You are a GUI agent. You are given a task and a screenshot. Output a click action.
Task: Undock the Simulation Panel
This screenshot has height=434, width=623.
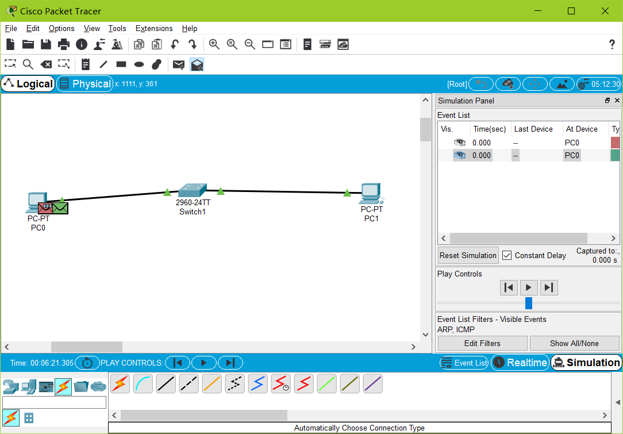[607, 101]
